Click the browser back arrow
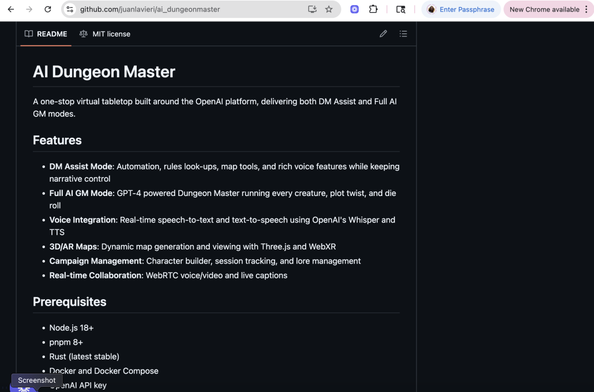This screenshot has height=392, width=594. click(11, 9)
